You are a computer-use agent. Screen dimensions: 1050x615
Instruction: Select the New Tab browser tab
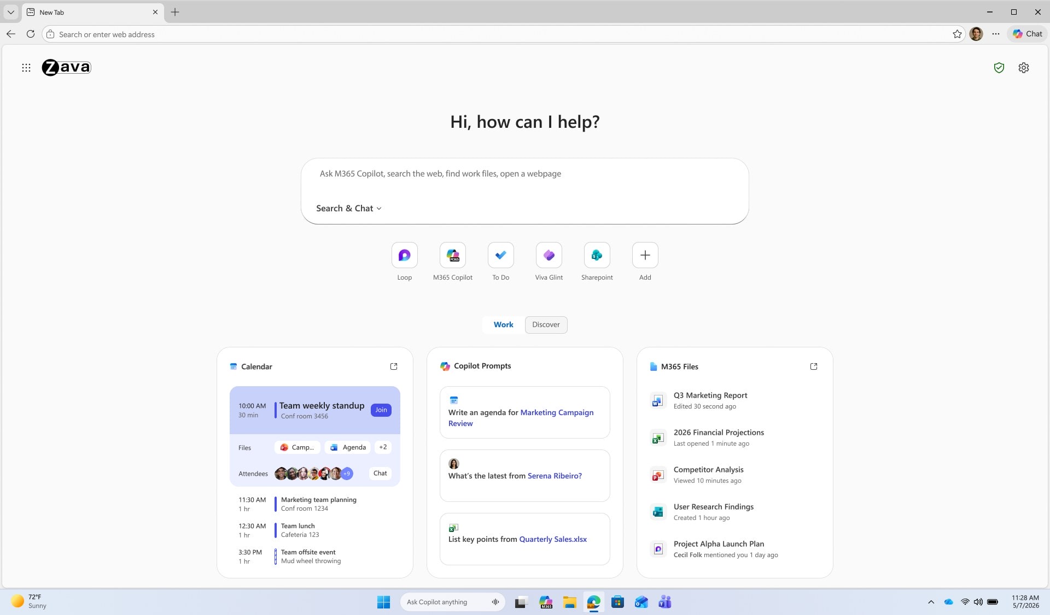click(92, 12)
